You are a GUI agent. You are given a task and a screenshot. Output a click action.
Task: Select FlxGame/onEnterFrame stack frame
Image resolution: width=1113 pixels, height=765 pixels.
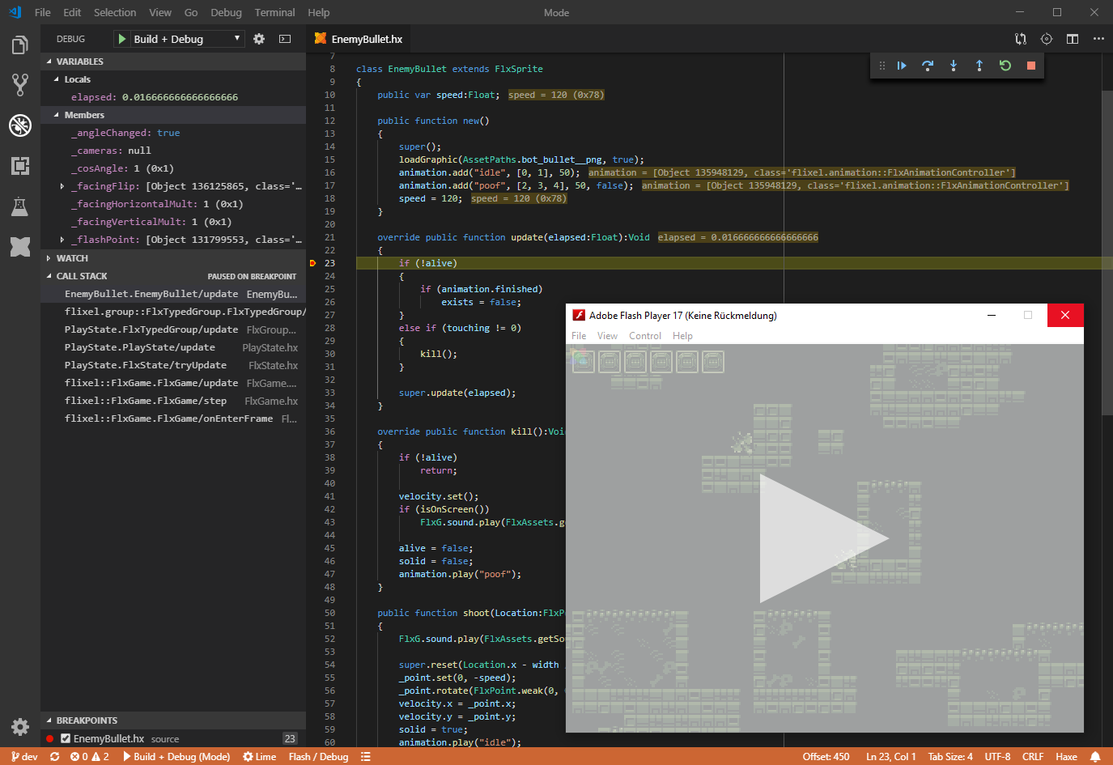click(x=173, y=419)
